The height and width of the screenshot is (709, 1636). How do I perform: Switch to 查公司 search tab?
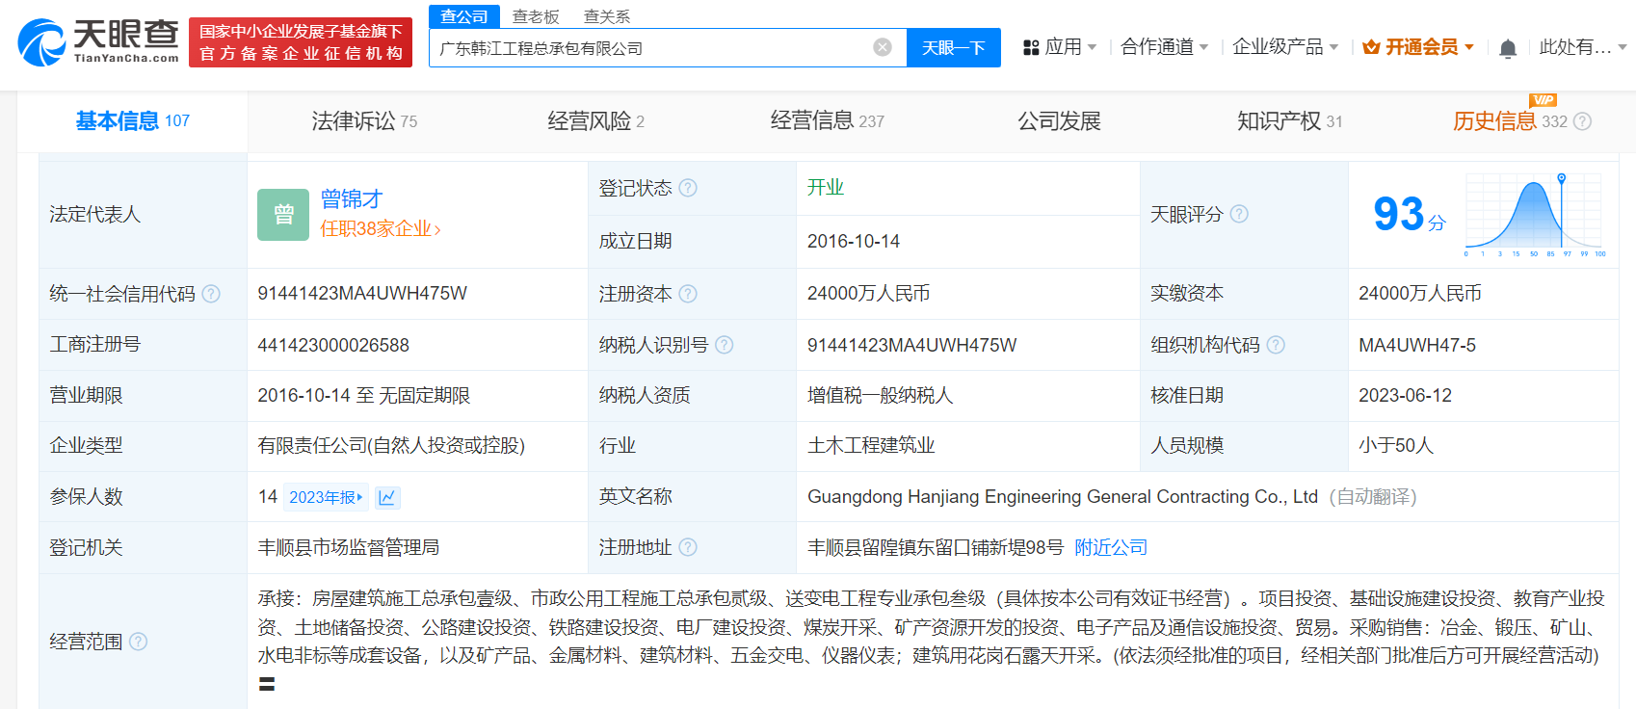(464, 16)
